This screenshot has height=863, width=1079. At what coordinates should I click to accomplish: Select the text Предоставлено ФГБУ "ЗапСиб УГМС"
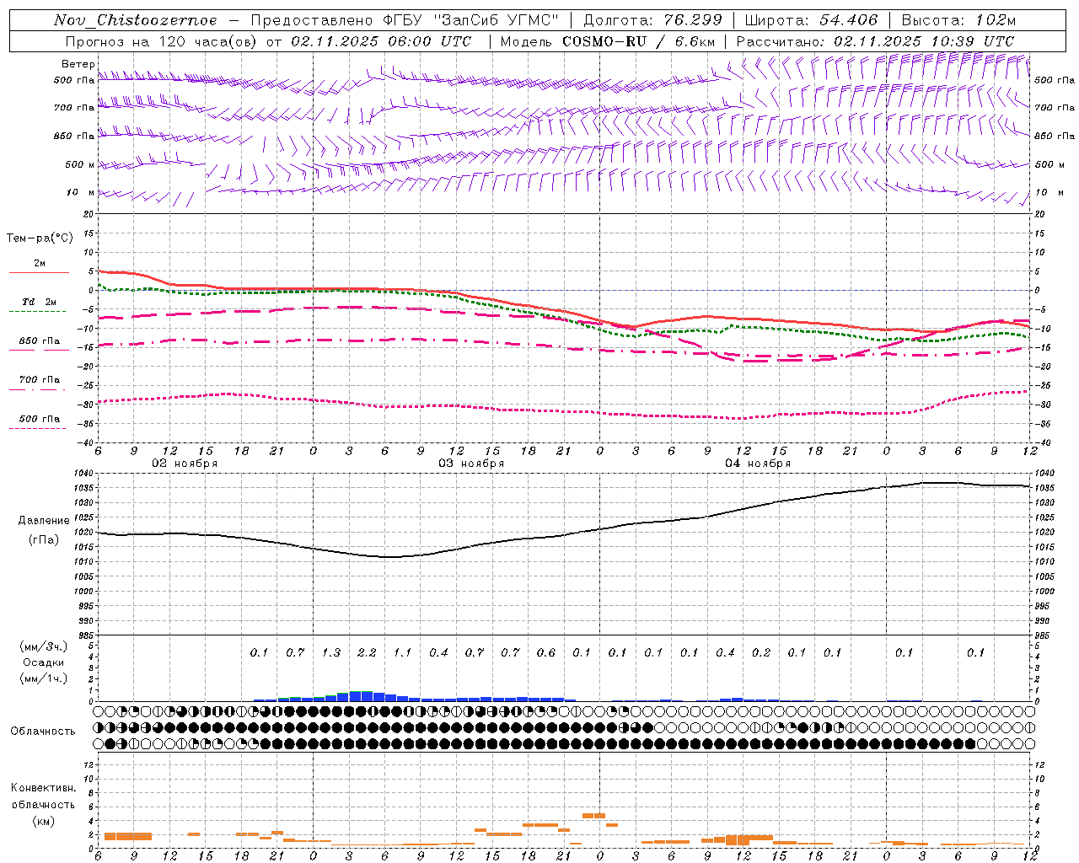404,20
